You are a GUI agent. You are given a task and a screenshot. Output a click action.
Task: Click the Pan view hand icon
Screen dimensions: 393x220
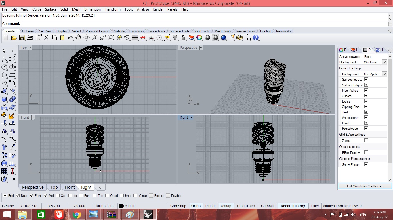point(78,38)
